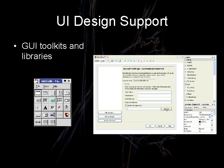Open the Help menu in wxGlade
Viewport: 224px width, 168px height.
55,86
